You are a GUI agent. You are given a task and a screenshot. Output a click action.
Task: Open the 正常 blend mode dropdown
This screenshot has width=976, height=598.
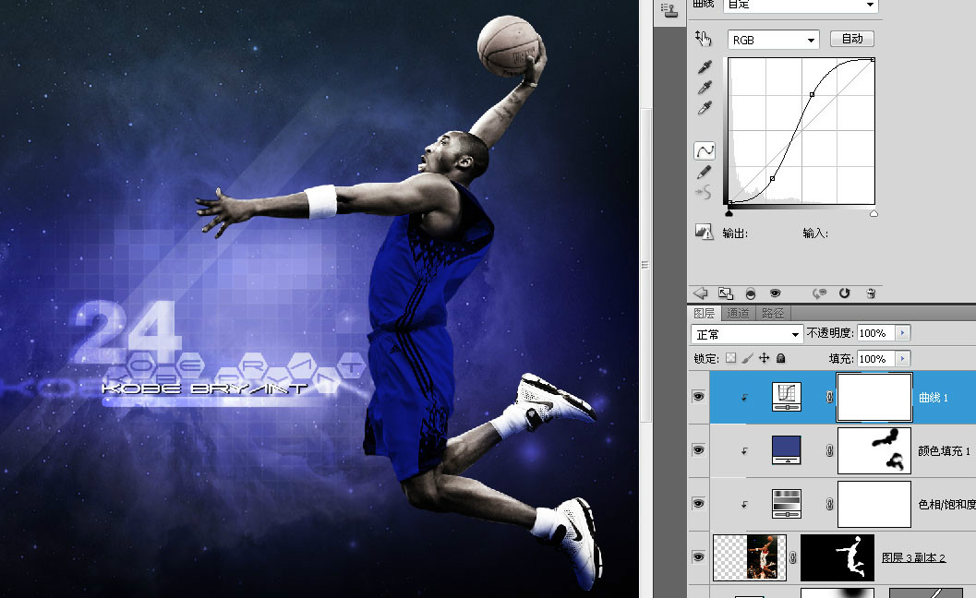(x=746, y=334)
